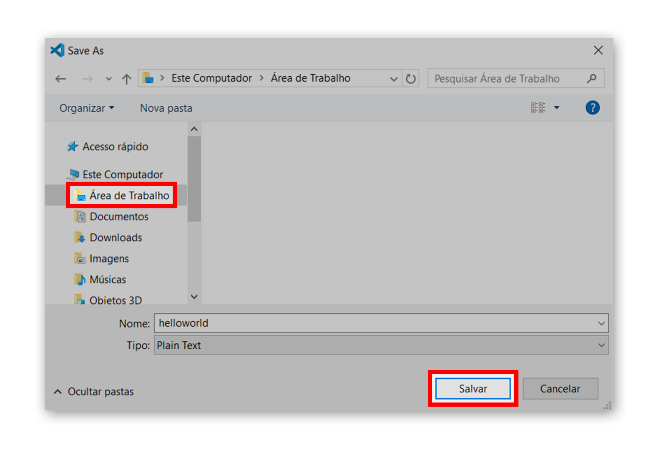Open the Organizar menu
Viewport: 659px width, 450px height.
(x=87, y=108)
